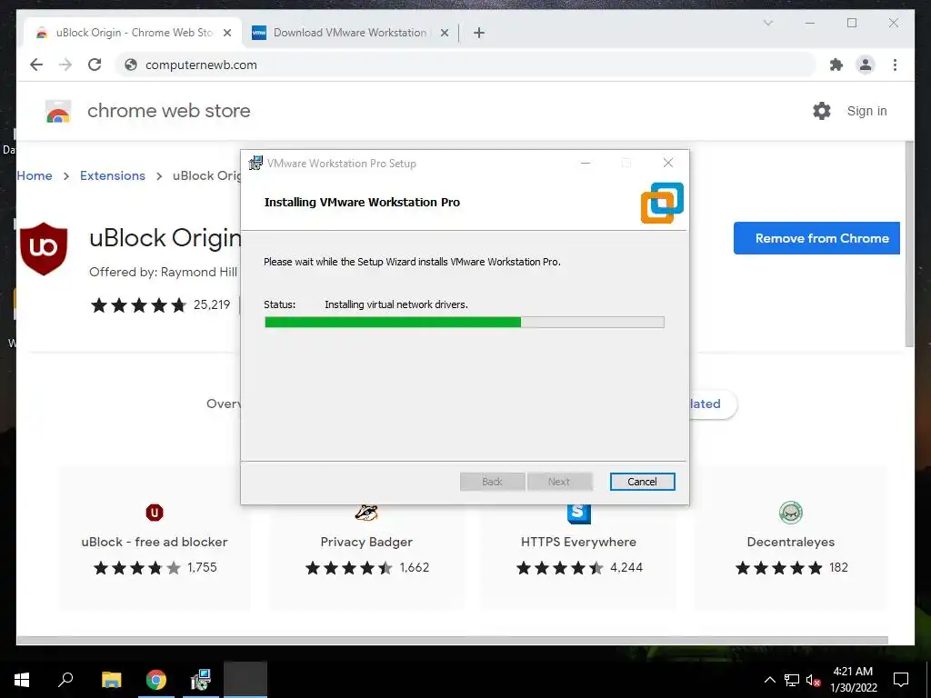Click the network tray icon
Image resolution: width=931 pixels, height=698 pixels.
792,680
